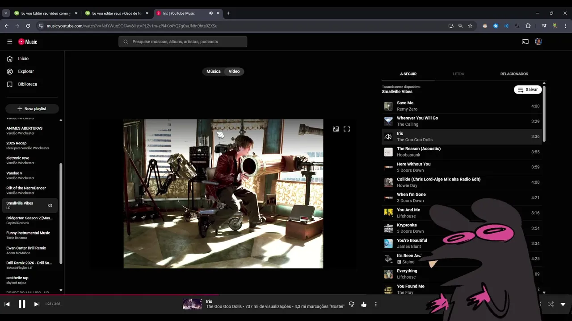Open the account profile avatar
Viewport: 572px width, 321px height.
click(x=538, y=41)
